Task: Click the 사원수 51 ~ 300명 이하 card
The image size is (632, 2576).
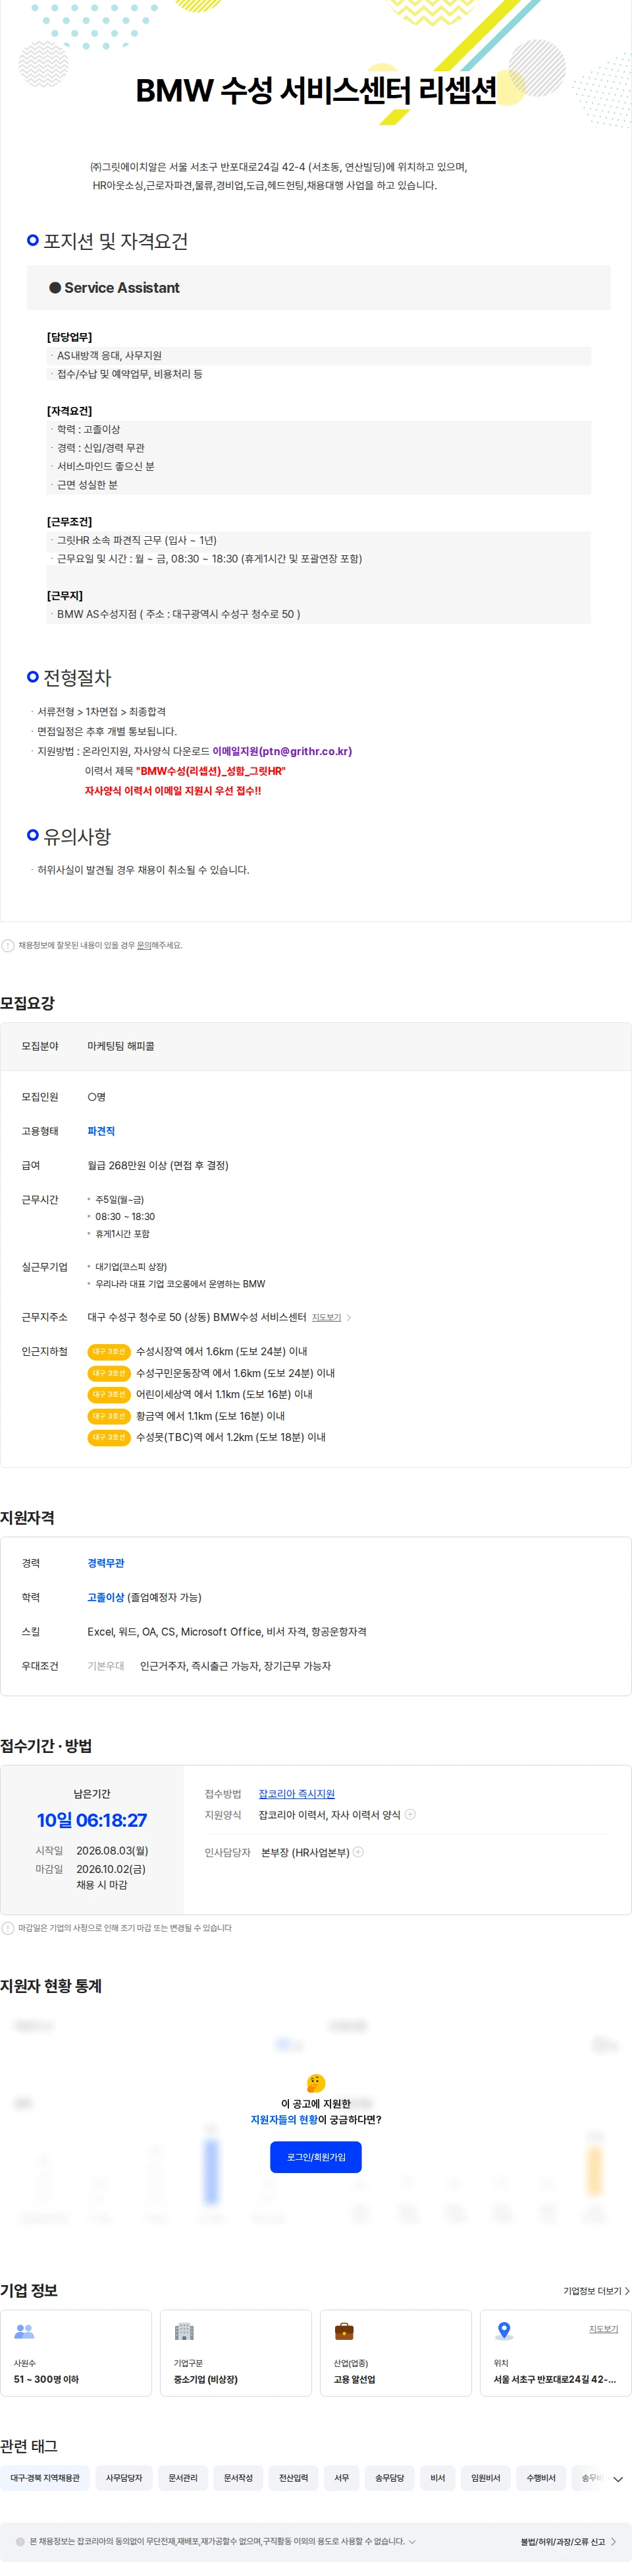Action: coord(76,2353)
